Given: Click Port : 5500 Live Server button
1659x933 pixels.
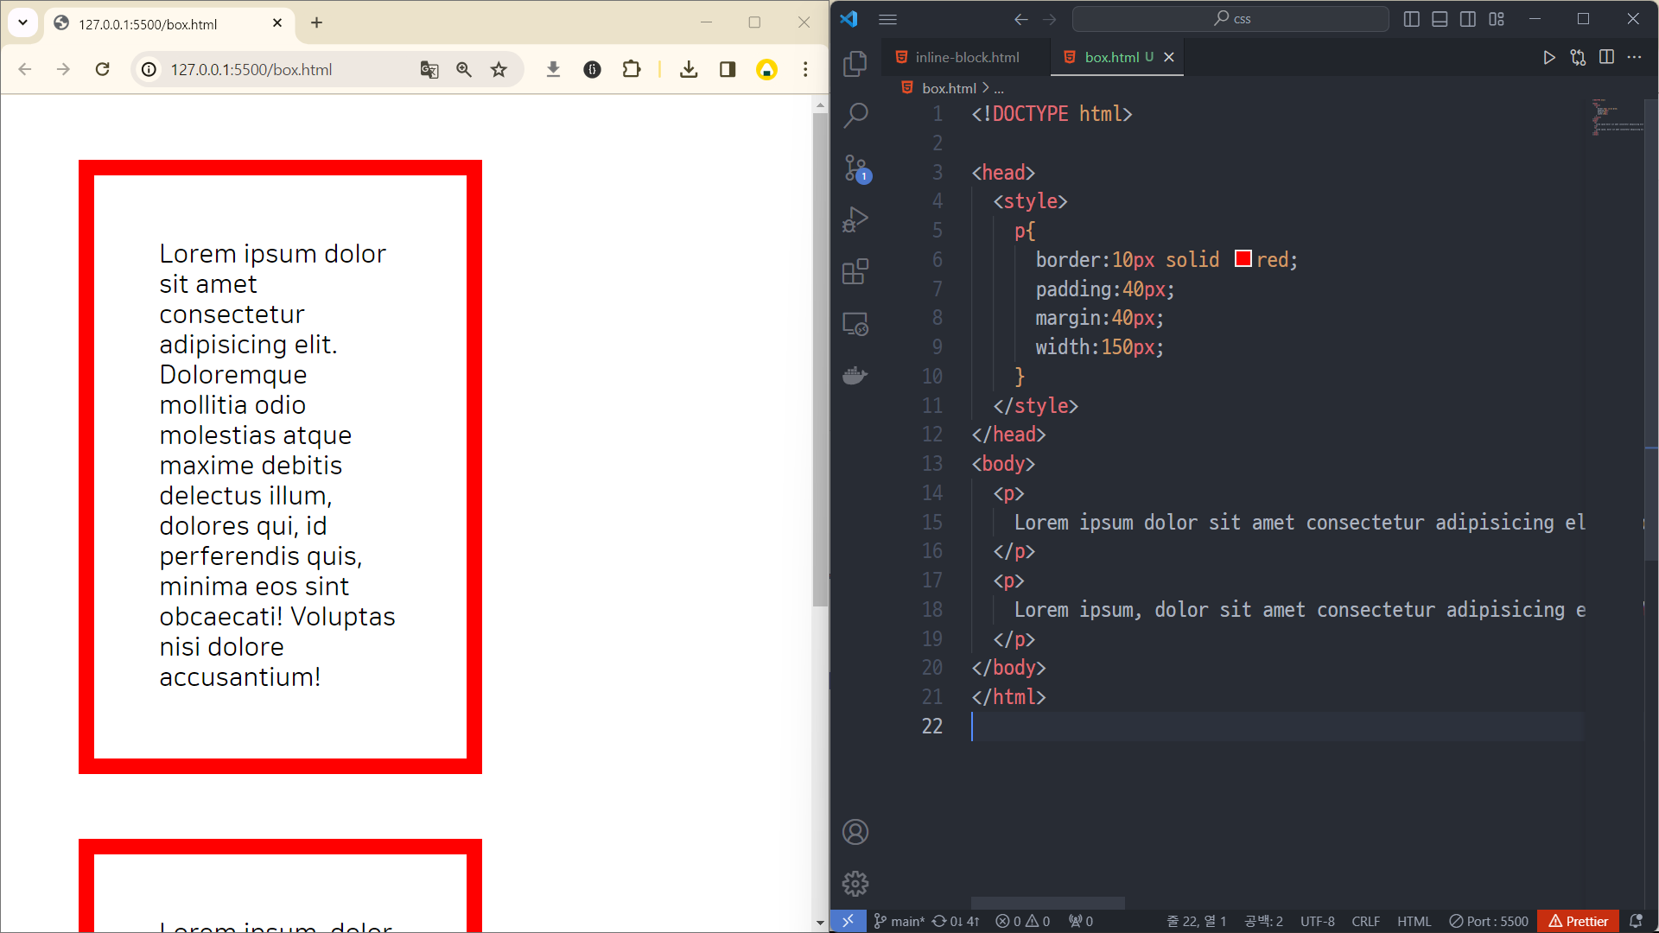Looking at the screenshot, I should [1488, 921].
